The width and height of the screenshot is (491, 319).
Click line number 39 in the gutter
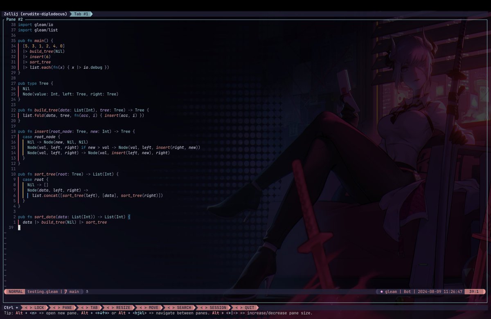click(11, 227)
